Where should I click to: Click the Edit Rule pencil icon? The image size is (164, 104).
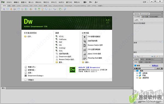pos(157,57)
